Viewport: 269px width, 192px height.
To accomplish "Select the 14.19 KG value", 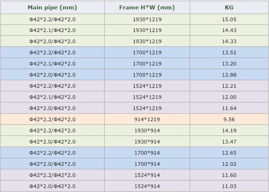I will [x=229, y=131].
